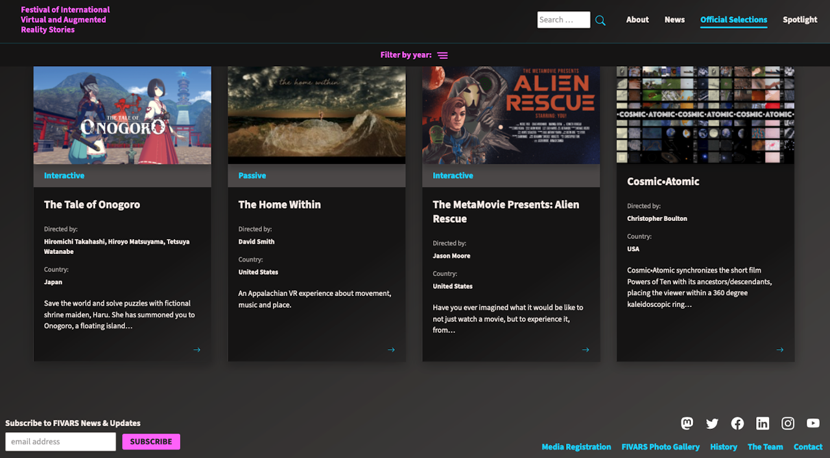Open the Contact footer link
Screen dimensions: 830x458
click(808, 447)
